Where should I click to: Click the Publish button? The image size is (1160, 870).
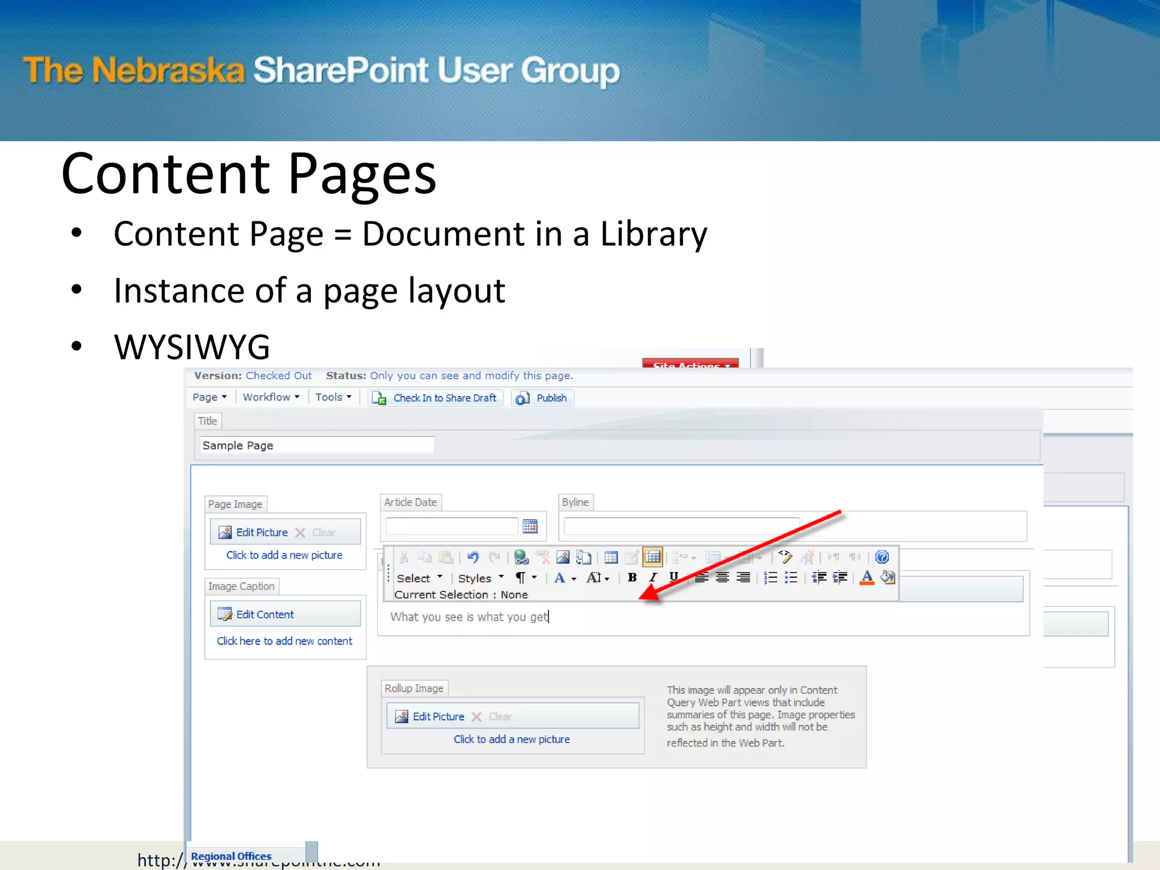point(543,398)
